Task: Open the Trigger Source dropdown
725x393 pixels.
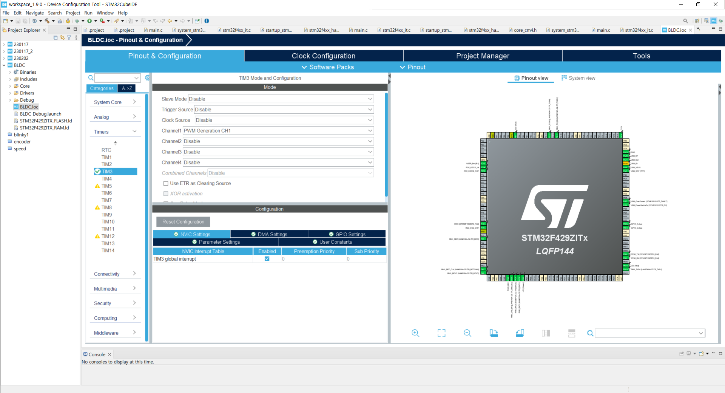Action: [284, 110]
